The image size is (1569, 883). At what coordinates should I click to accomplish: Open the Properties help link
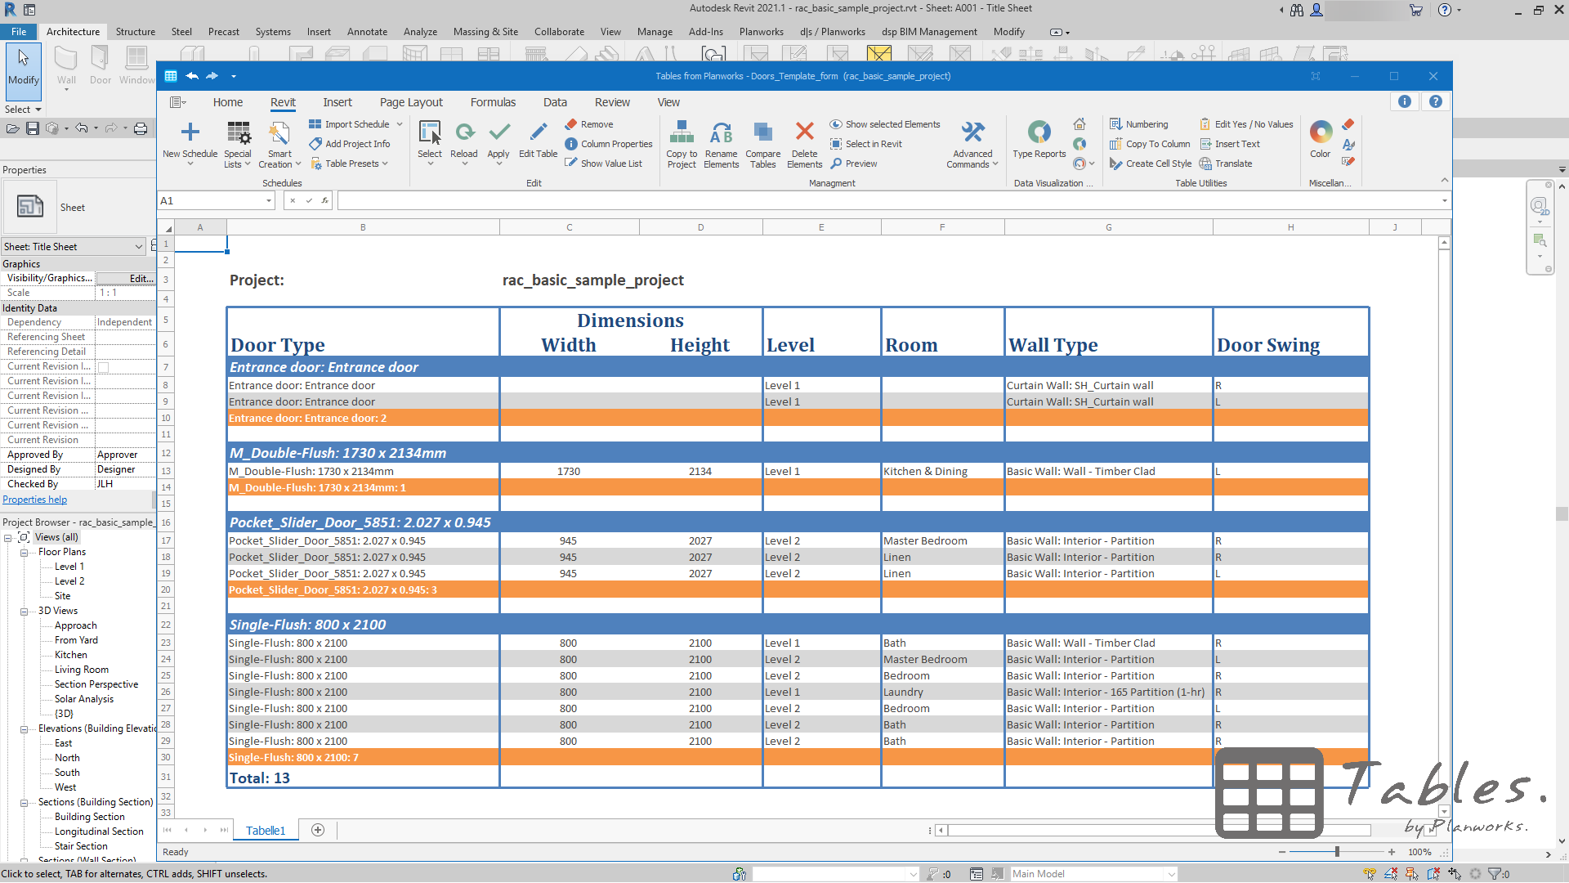34,499
